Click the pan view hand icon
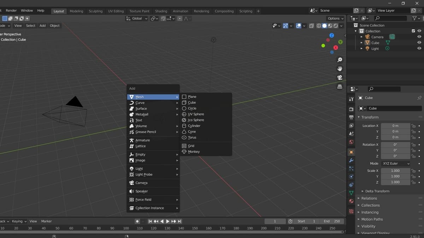 340,69
